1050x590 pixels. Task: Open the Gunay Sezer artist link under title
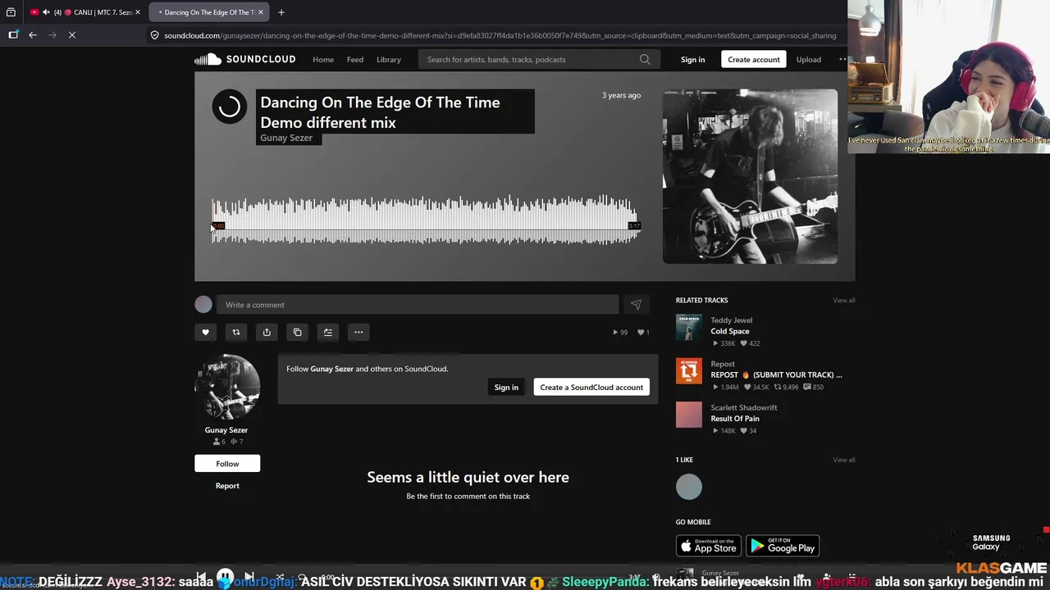pyautogui.click(x=286, y=138)
